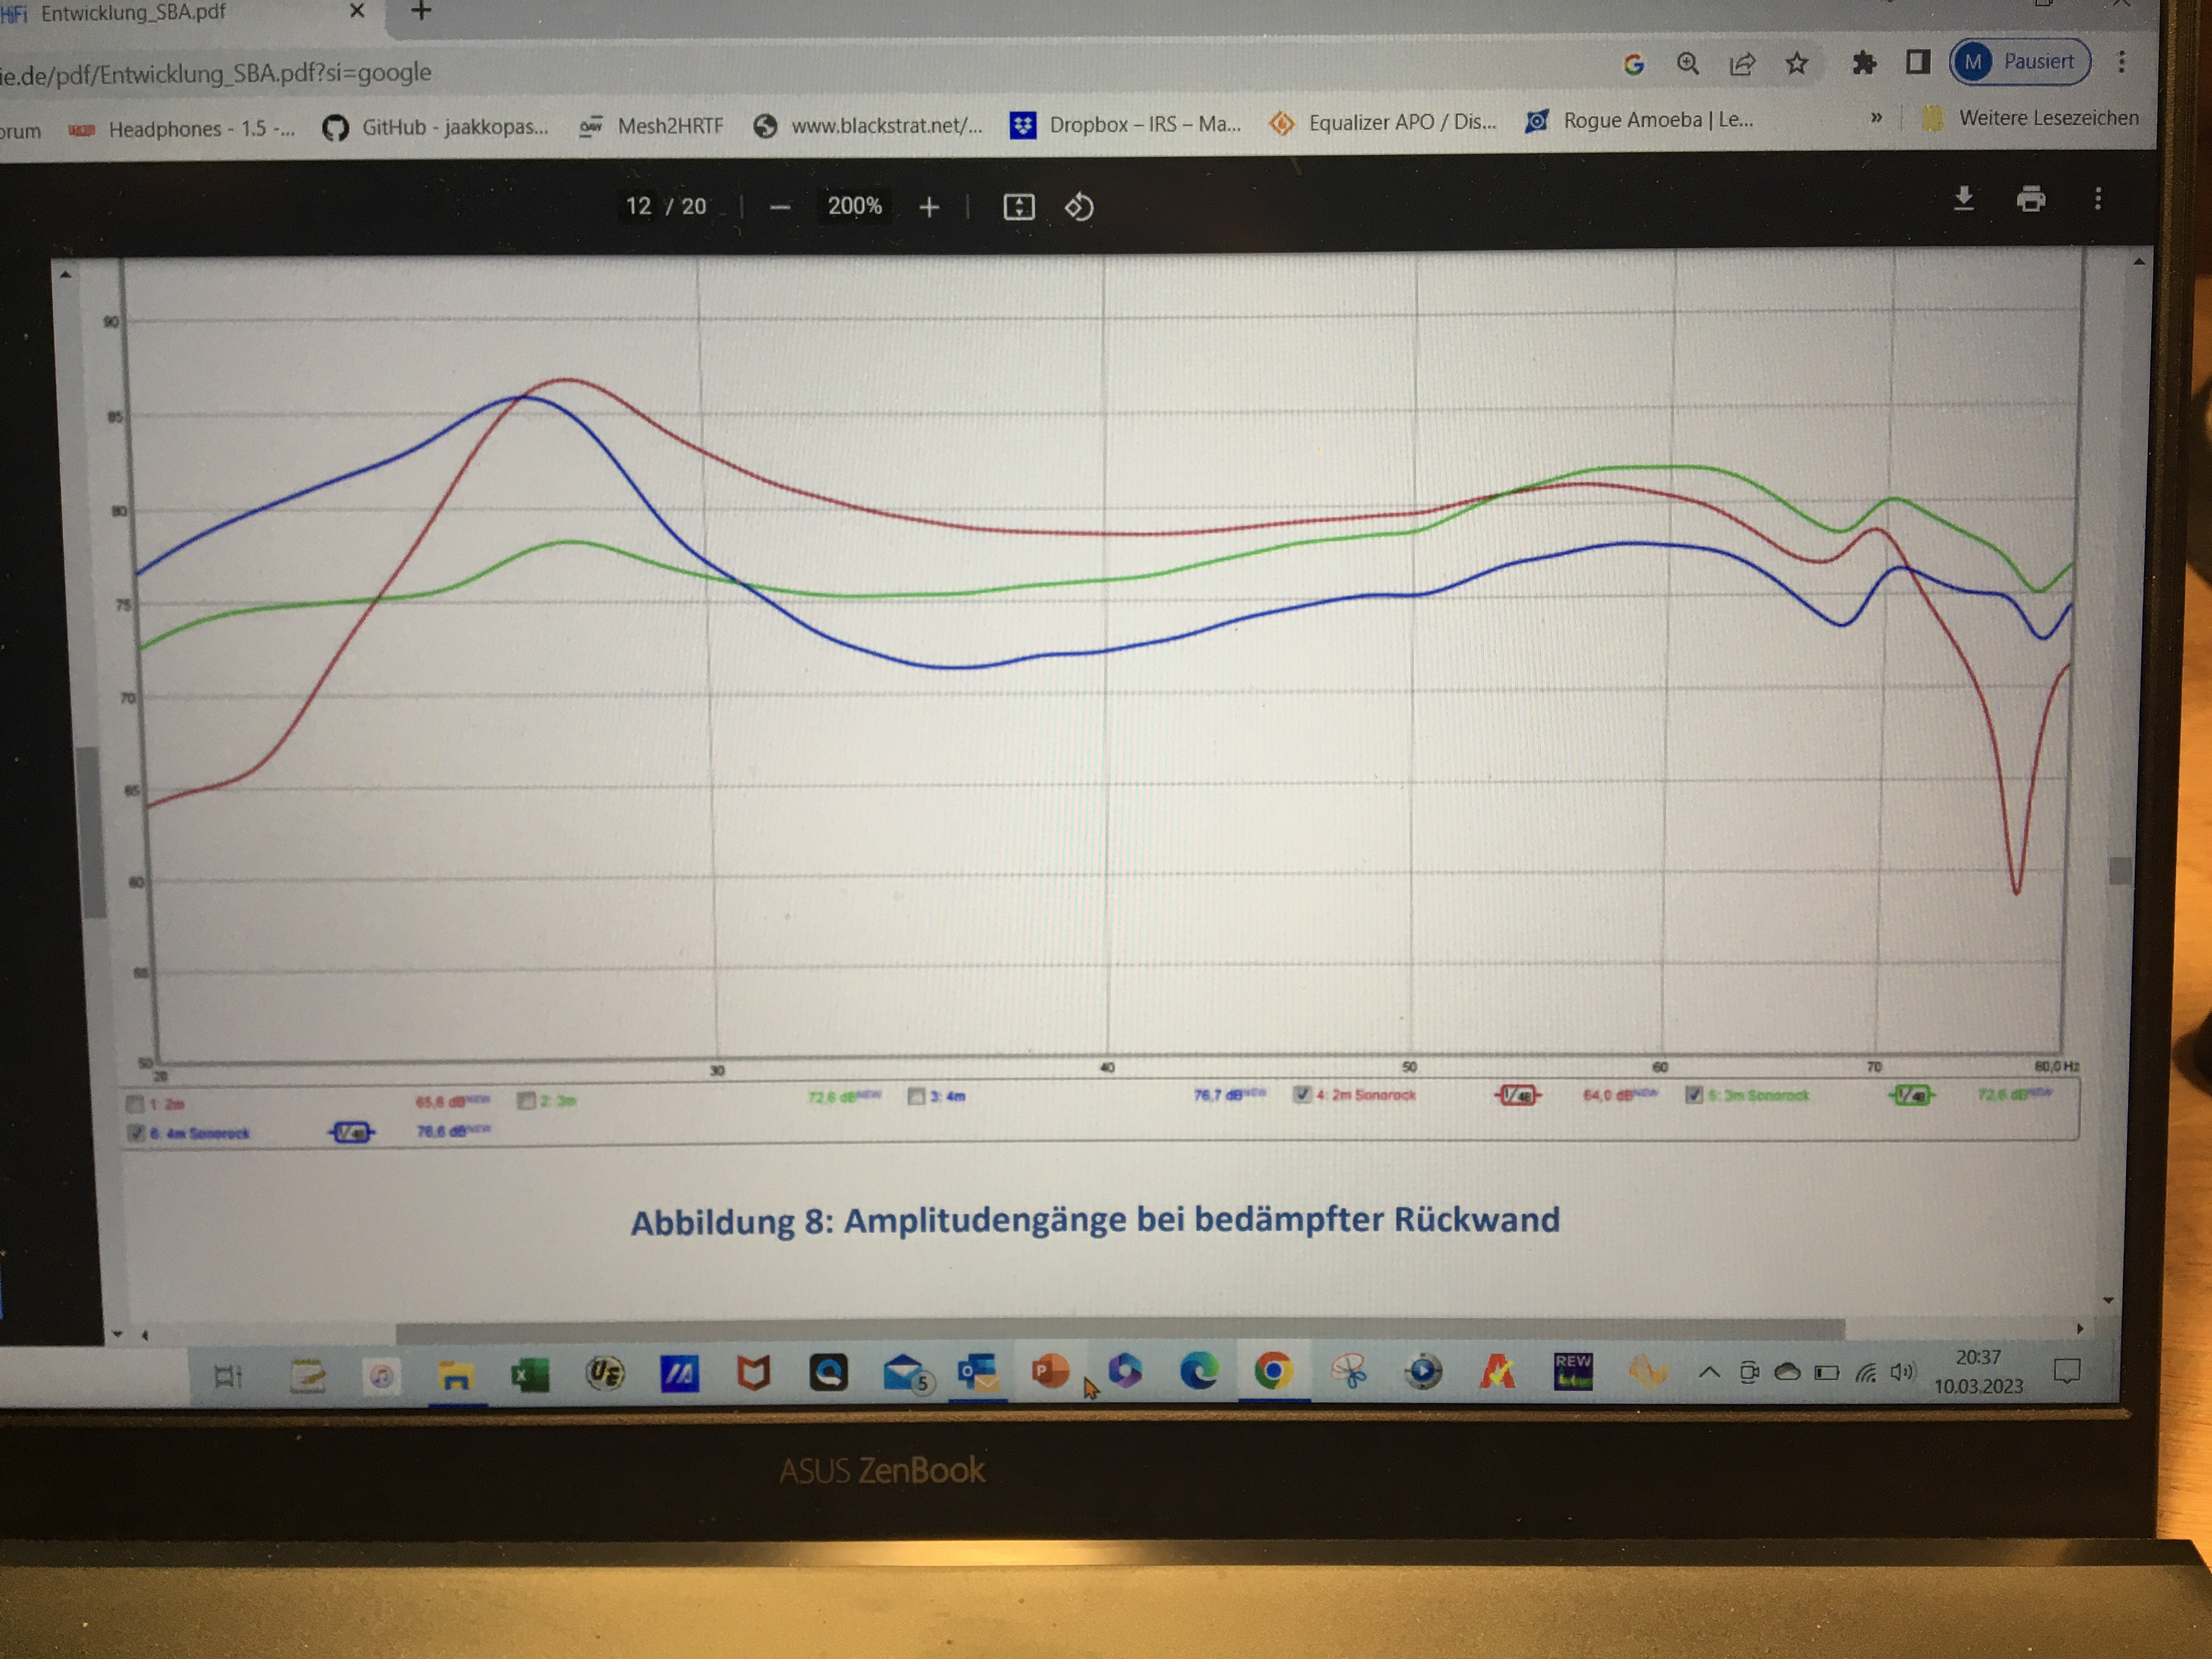This screenshot has width=2212, height=1659.
Task: Uncheck the '6: 4m Sonorock' trace checkbox
Action: pyautogui.click(x=136, y=1132)
